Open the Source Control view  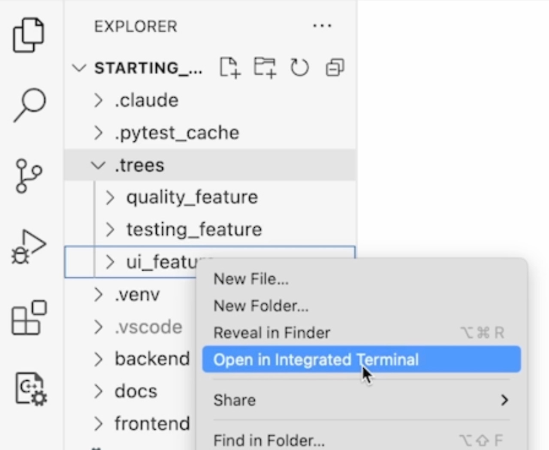pyautogui.click(x=28, y=176)
